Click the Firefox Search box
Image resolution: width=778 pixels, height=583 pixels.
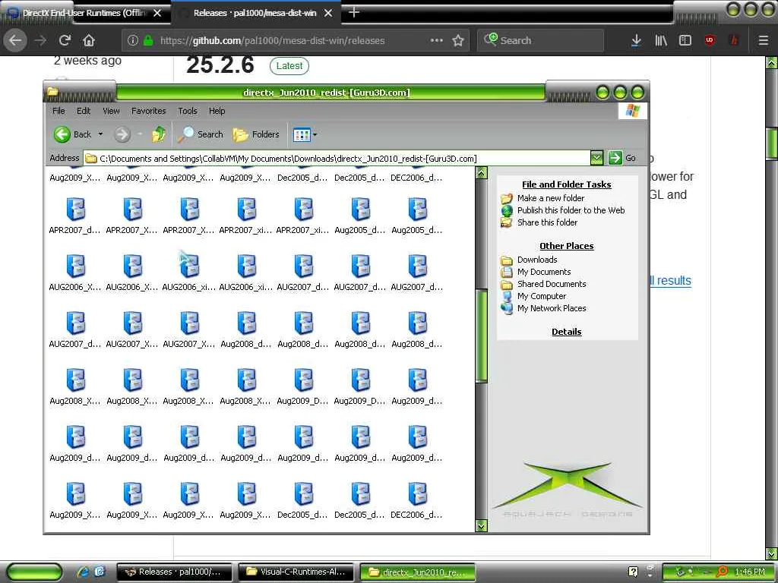pos(541,41)
